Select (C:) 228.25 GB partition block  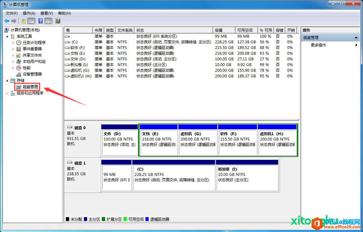point(174,175)
